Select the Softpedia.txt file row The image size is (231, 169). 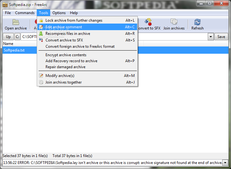(x=115, y=50)
